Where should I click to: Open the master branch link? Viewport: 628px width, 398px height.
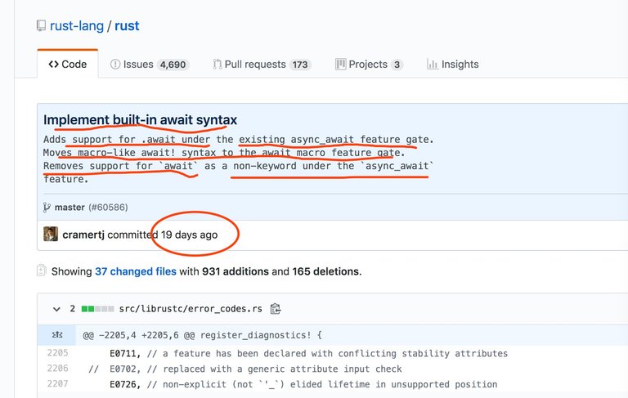pos(70,208)
